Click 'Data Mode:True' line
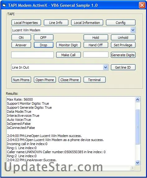The height and width of the screenshot is (178, 147). [19, 112]
